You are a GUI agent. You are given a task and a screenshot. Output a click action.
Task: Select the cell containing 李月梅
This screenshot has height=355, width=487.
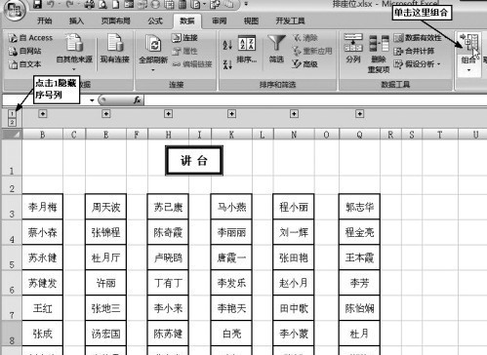(x=42, y=207)
